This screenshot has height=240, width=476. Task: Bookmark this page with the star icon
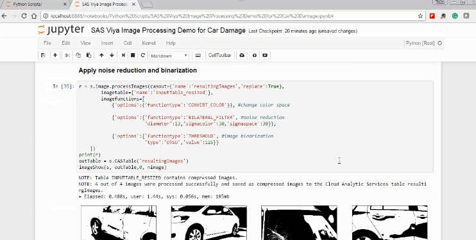pos(420,16)
